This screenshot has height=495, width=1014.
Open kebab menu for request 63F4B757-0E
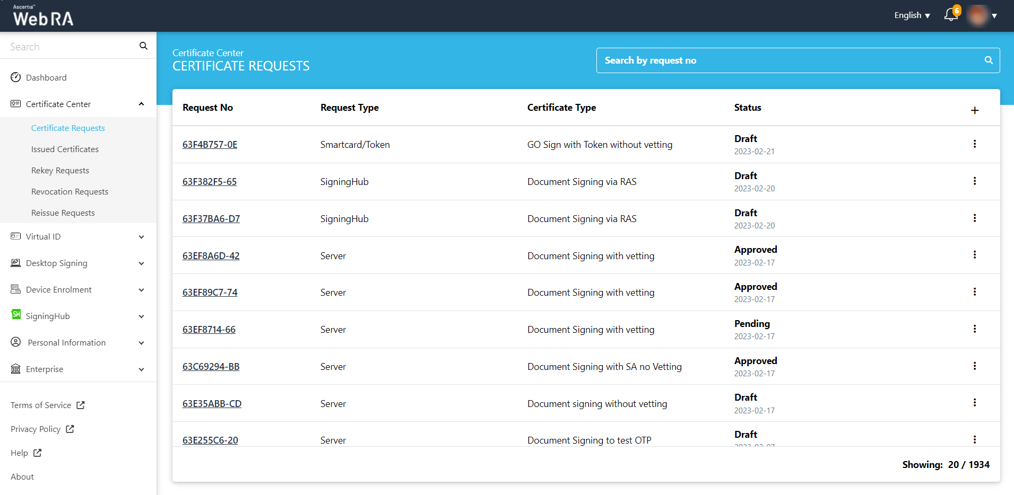tap(974, 144)
